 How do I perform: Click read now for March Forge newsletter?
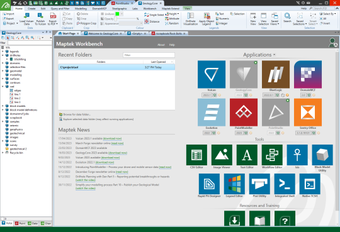pyautogui.click(x=117, y=143)
